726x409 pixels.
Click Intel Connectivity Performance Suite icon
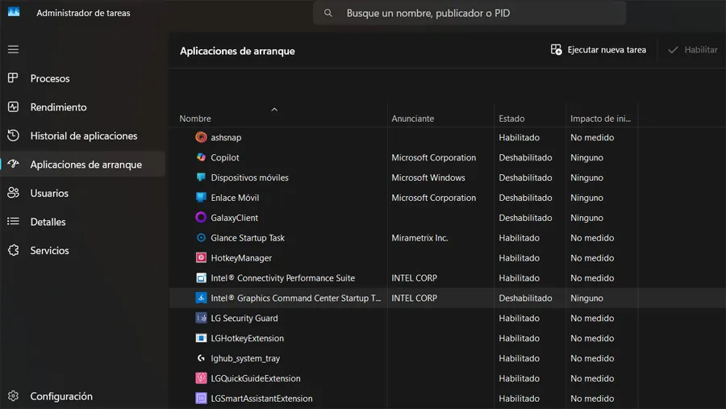201,278
